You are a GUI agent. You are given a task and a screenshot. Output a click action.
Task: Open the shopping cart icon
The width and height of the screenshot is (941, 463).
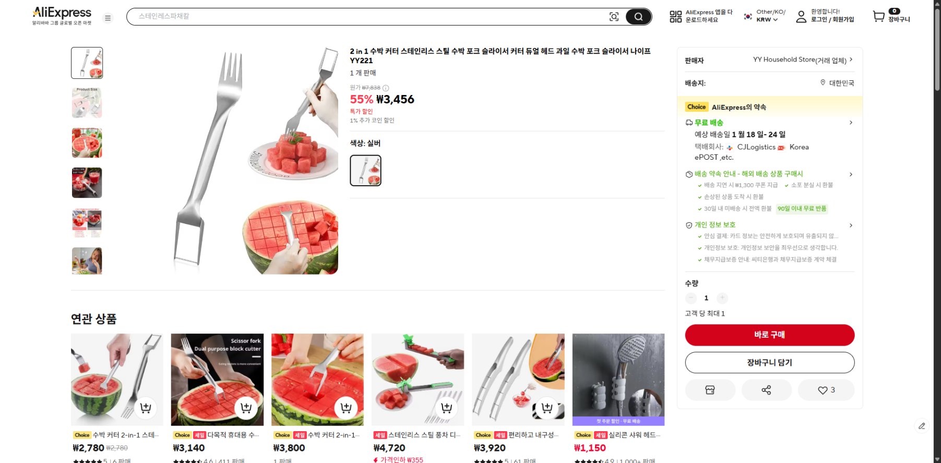[879, 16]
